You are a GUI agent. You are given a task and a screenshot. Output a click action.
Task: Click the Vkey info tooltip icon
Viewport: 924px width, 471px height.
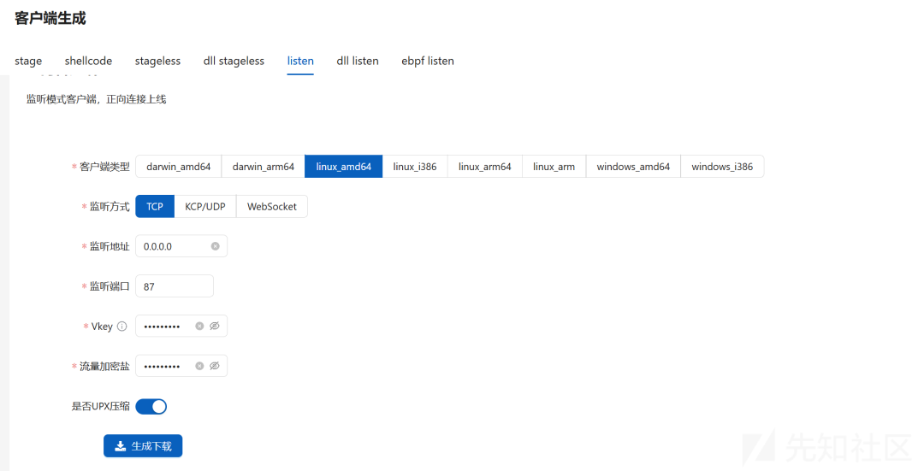pos(121,327)
